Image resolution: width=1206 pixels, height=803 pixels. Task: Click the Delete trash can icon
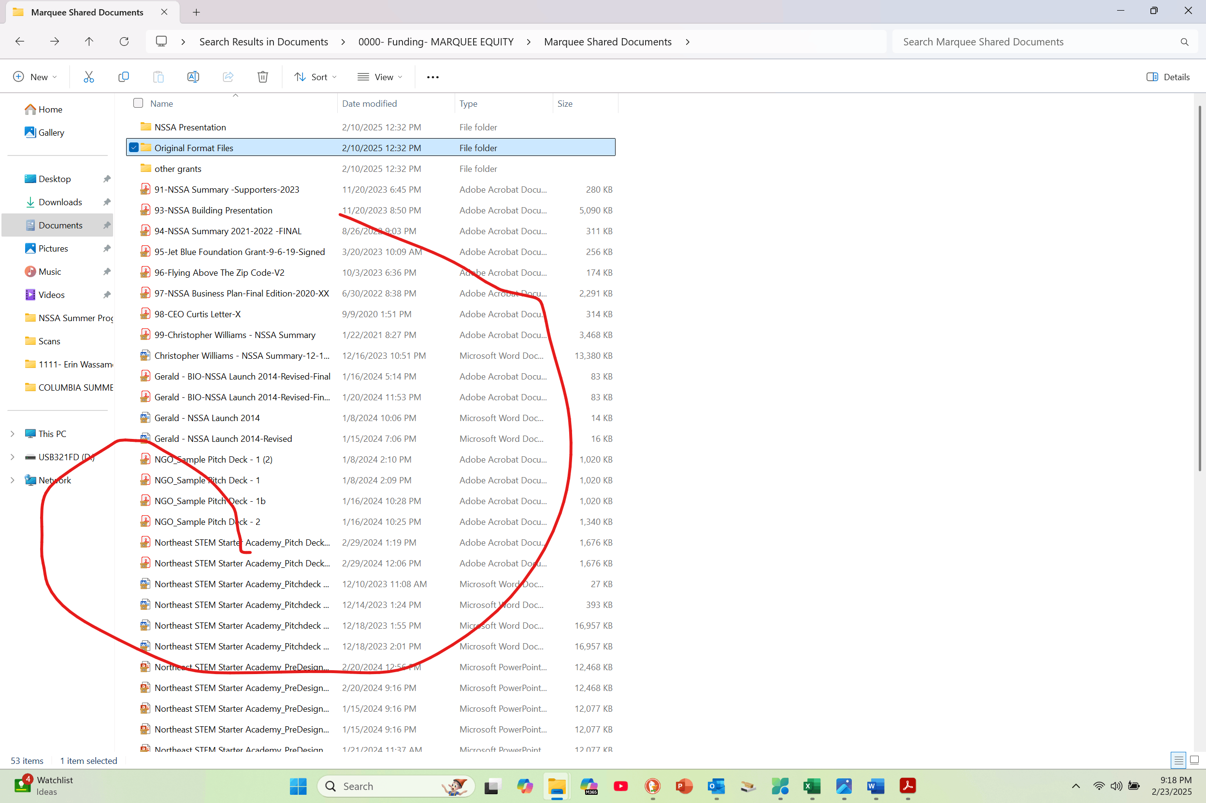263,77
